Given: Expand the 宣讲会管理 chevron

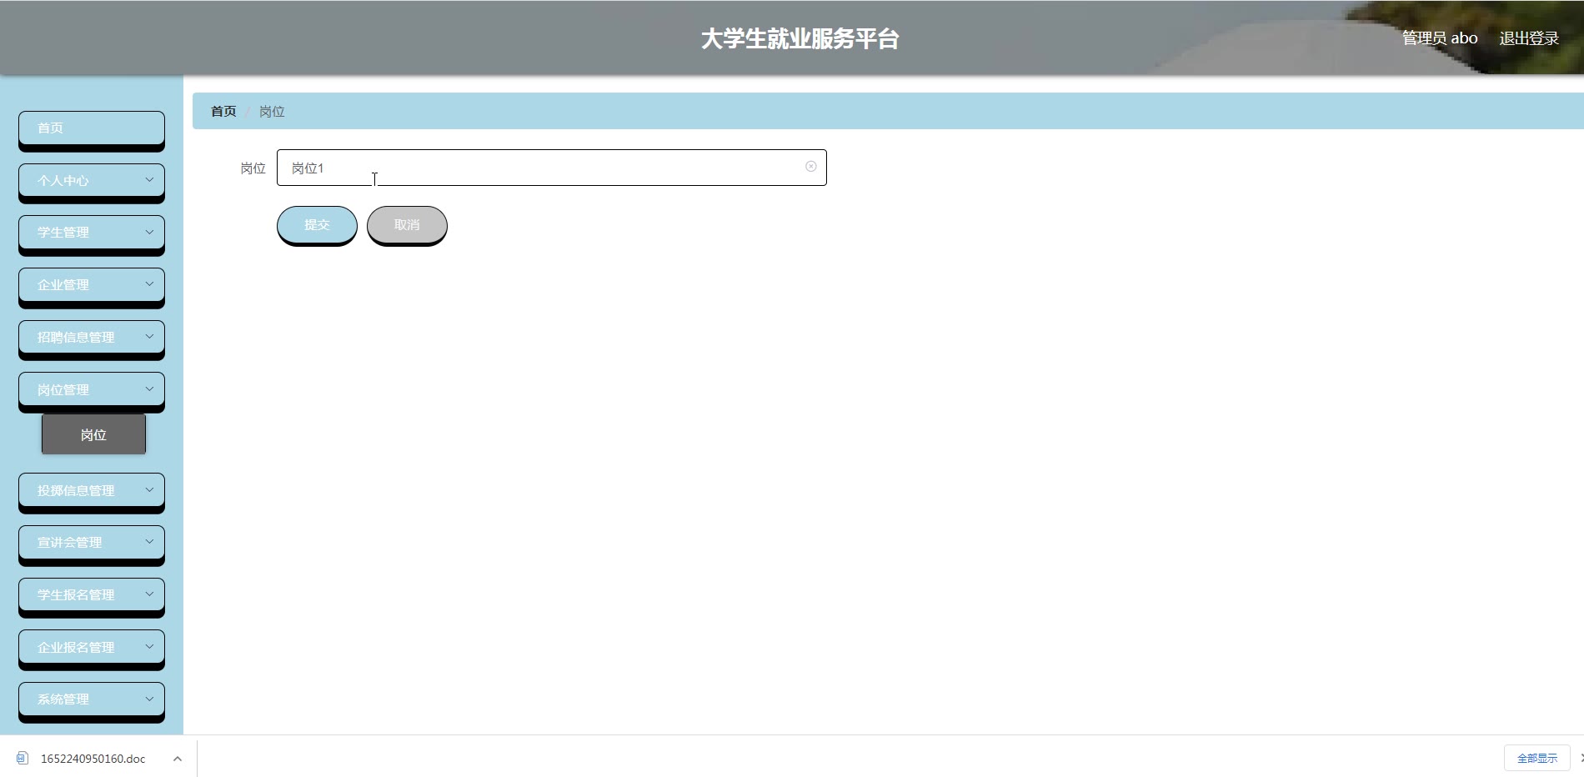Looking at the screenshot, I should (x=149, y=541).
